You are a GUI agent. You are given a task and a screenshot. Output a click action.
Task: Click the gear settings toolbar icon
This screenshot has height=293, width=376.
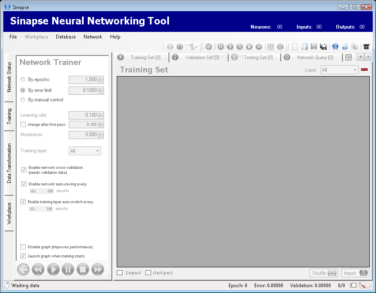pyautogui.click(x=280, y=47)
